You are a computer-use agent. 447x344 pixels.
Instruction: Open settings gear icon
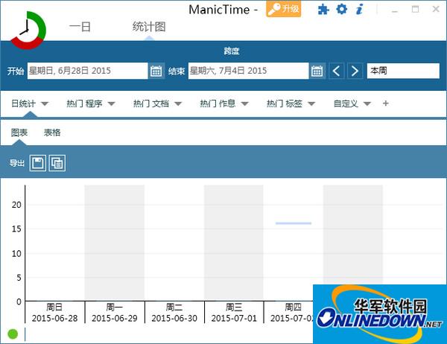(341, 9)
